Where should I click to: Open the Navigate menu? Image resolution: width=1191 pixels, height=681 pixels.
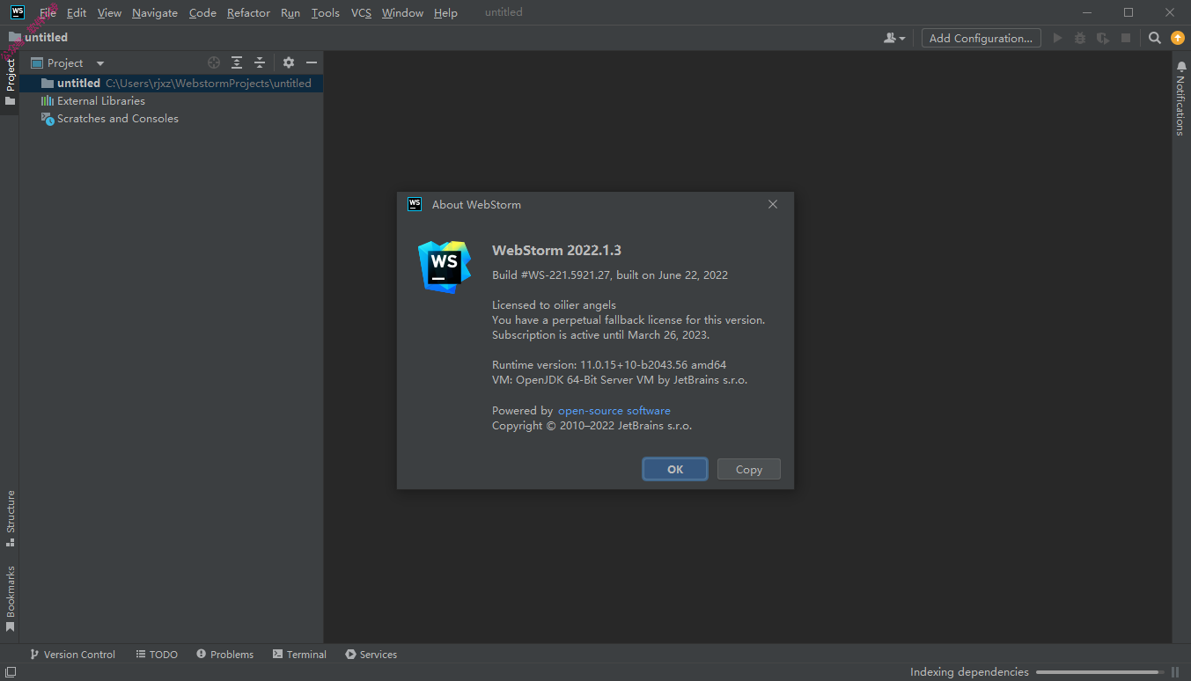click(x=155, y=12)
